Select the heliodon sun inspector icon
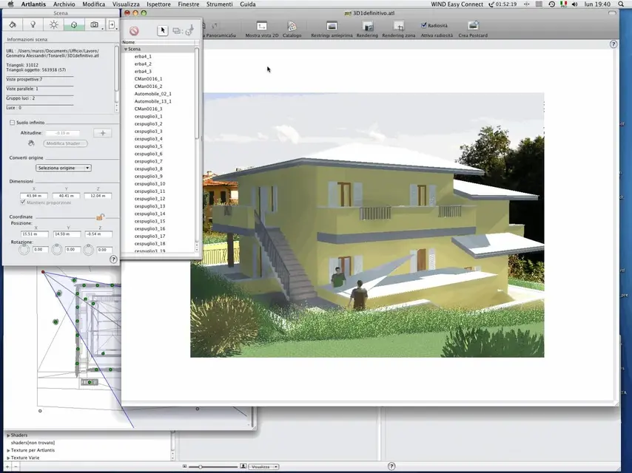Viewport: 632px width, 473px height. tap(54, 24)
